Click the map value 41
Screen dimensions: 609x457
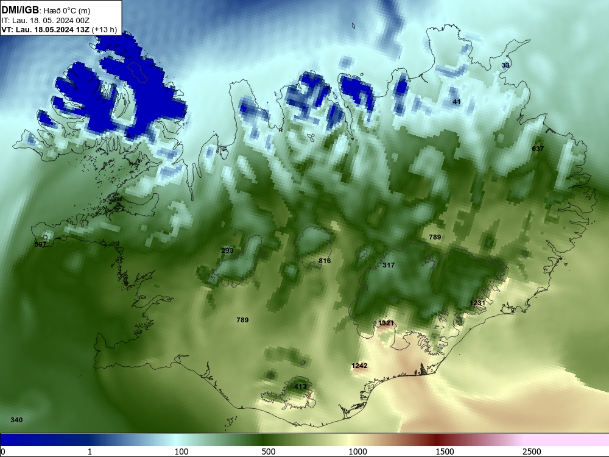(457, 102)
